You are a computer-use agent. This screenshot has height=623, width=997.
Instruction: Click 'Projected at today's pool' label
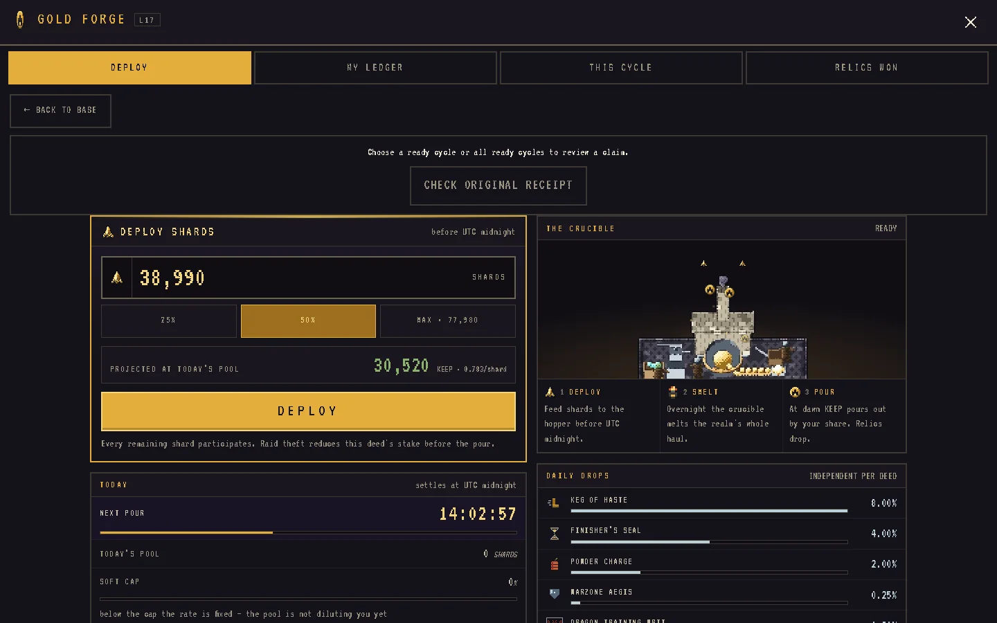tap(174, 369)
